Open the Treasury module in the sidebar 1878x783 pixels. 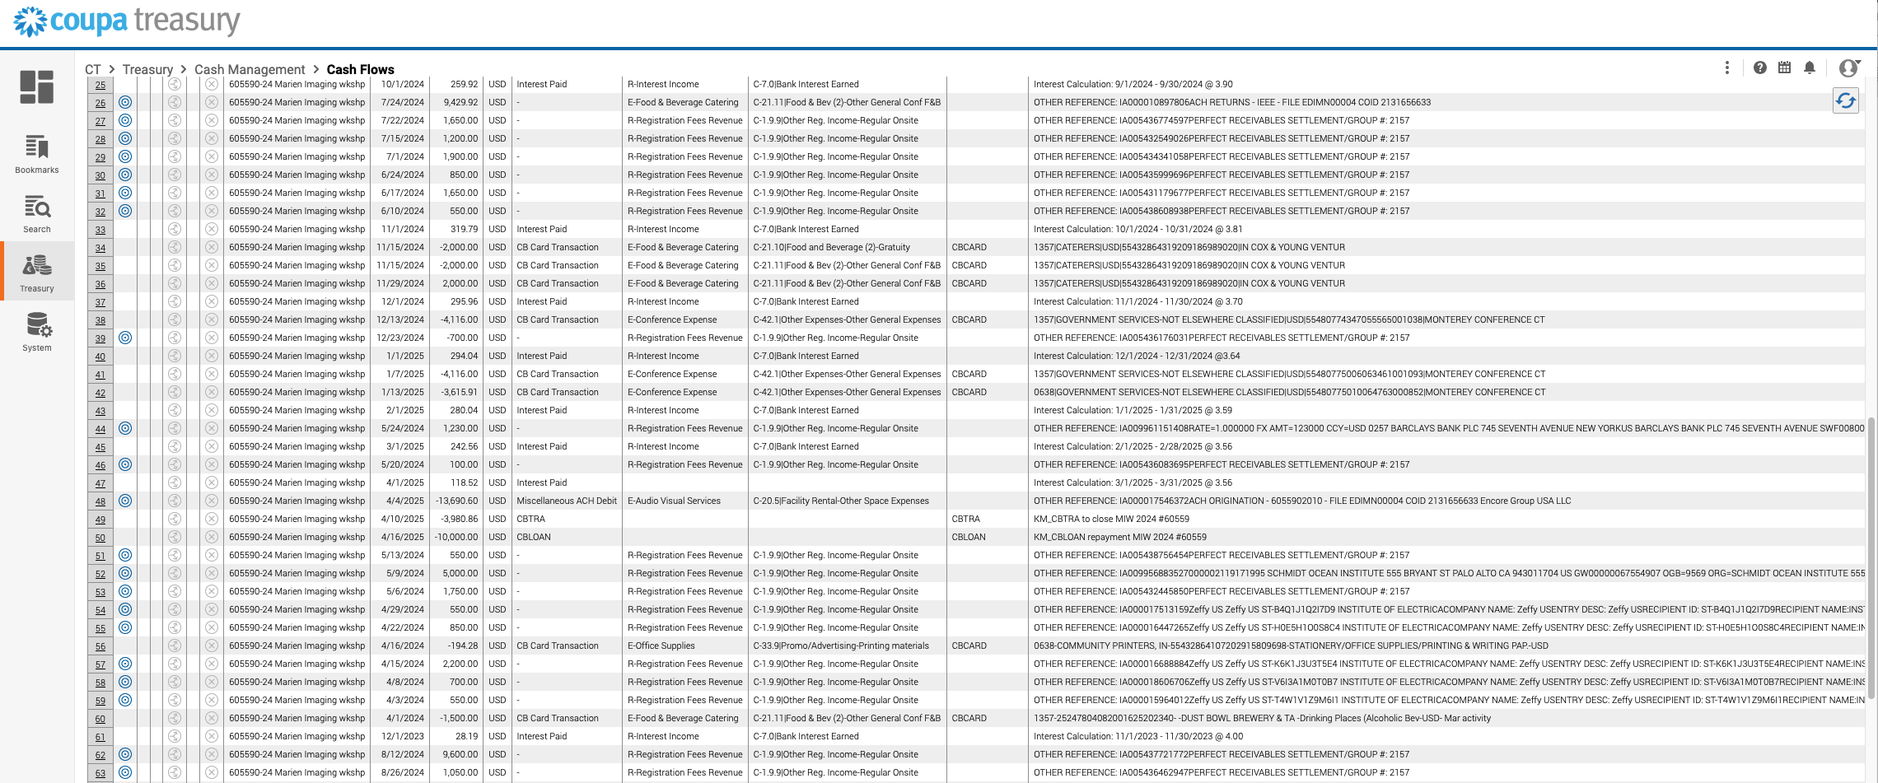tap(36, 273)
